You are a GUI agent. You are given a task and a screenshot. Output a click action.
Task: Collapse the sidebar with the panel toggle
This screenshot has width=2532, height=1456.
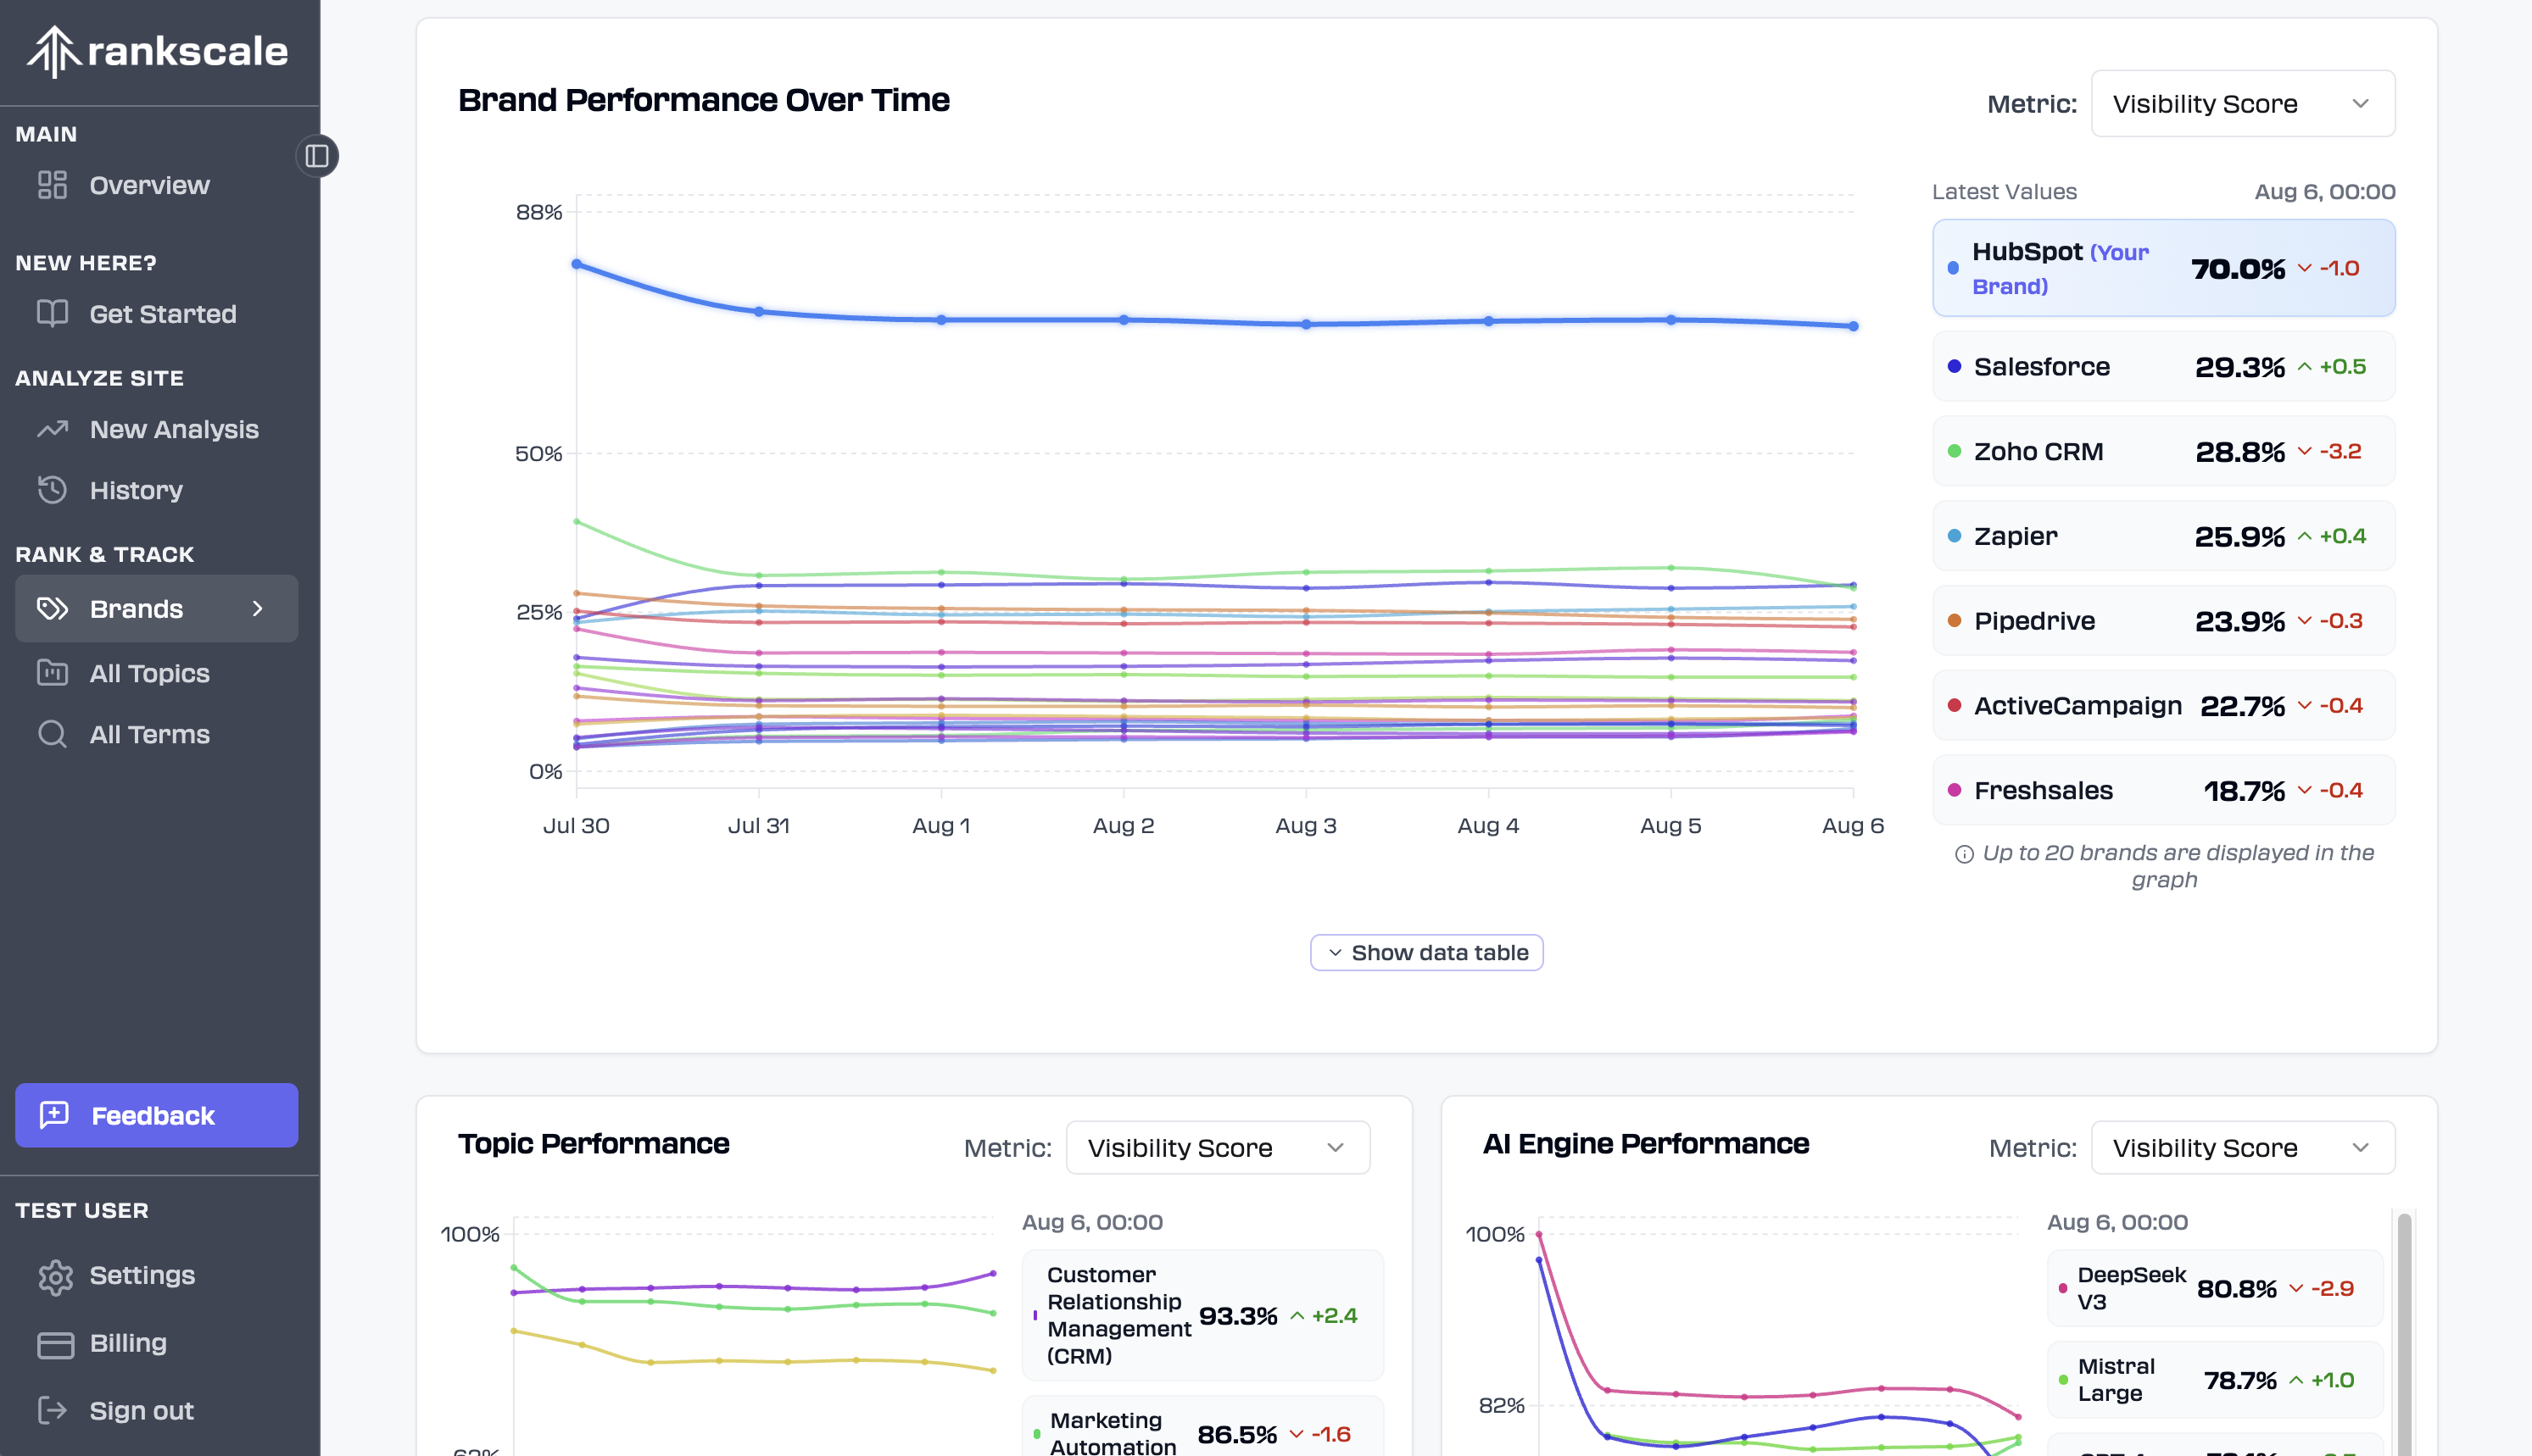pos(316,155)
